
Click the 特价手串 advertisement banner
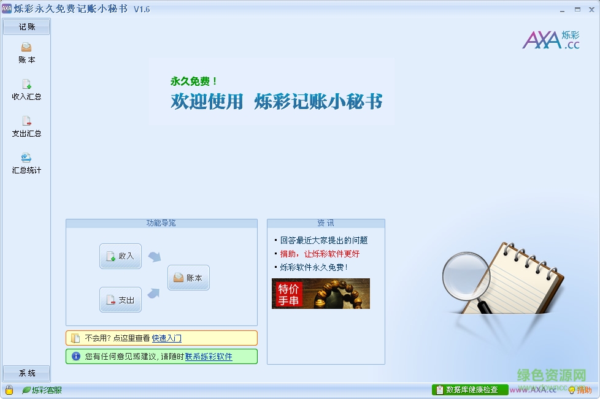[320, 294]
